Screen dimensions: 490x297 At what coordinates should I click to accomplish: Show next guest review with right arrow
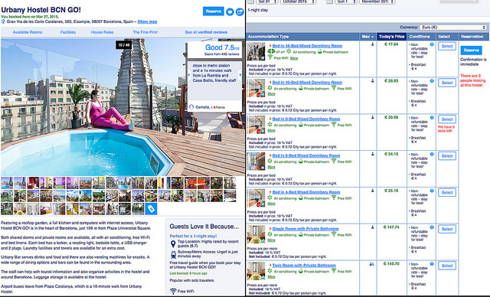[x=240, y=75]
